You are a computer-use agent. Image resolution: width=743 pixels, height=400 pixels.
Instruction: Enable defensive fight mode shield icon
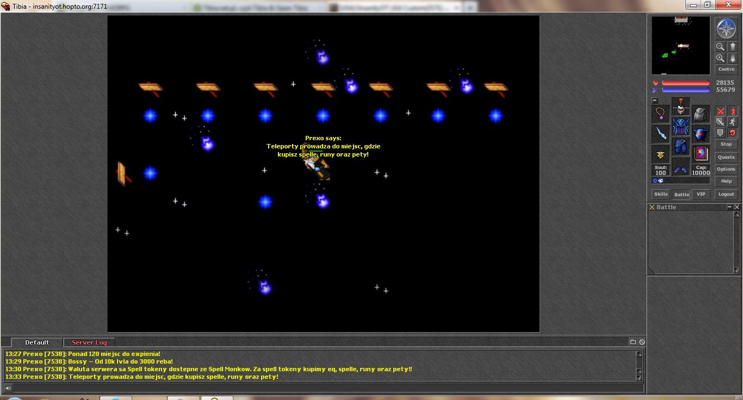(720, 133)
